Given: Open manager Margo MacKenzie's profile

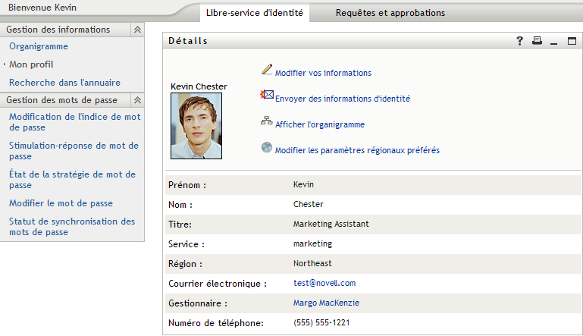Looking at the screenshot, I should [x=326, y=303].
